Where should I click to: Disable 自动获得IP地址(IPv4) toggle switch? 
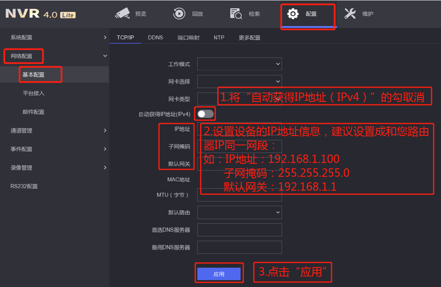(x=204, y=113)
